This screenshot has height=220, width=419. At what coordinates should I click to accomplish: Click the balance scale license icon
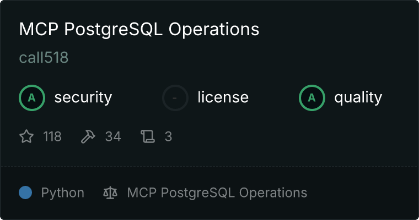tap(110, 193)
